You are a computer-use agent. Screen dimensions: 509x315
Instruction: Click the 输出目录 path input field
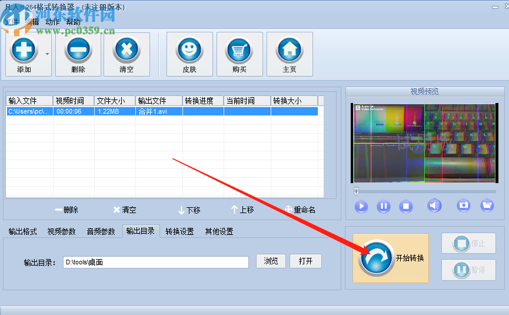[x=156, y=262]
